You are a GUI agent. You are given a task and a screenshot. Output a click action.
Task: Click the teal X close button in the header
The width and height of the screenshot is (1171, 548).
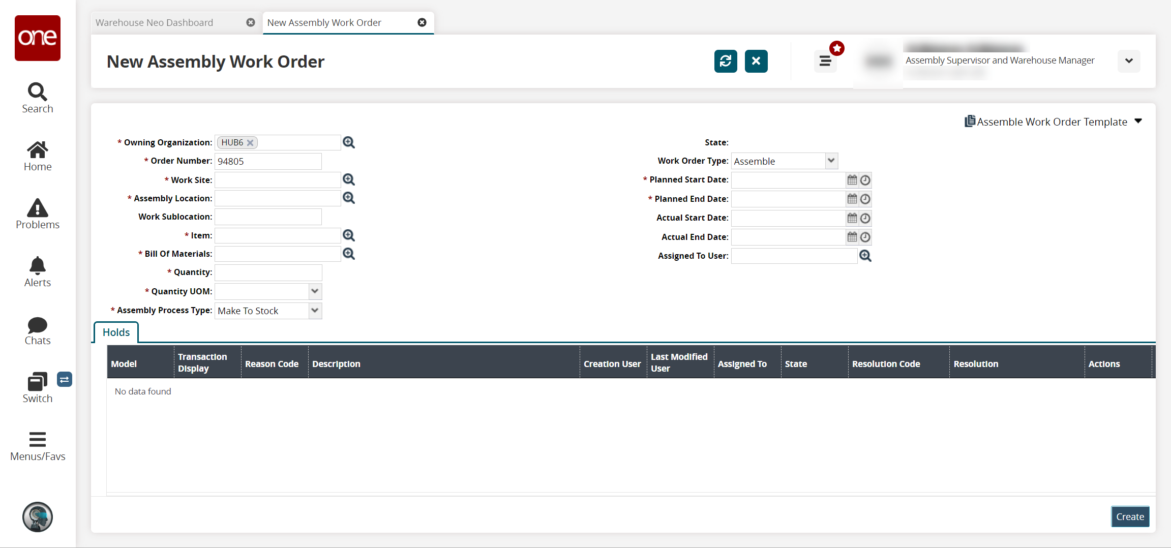(x=756, y=61)
